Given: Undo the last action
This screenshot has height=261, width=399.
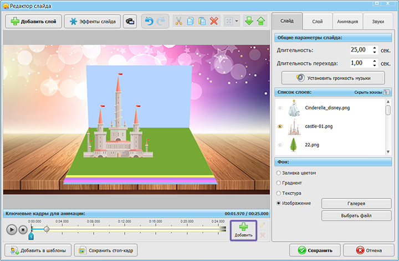Looking at the screenshot, I should coord(149,22).
